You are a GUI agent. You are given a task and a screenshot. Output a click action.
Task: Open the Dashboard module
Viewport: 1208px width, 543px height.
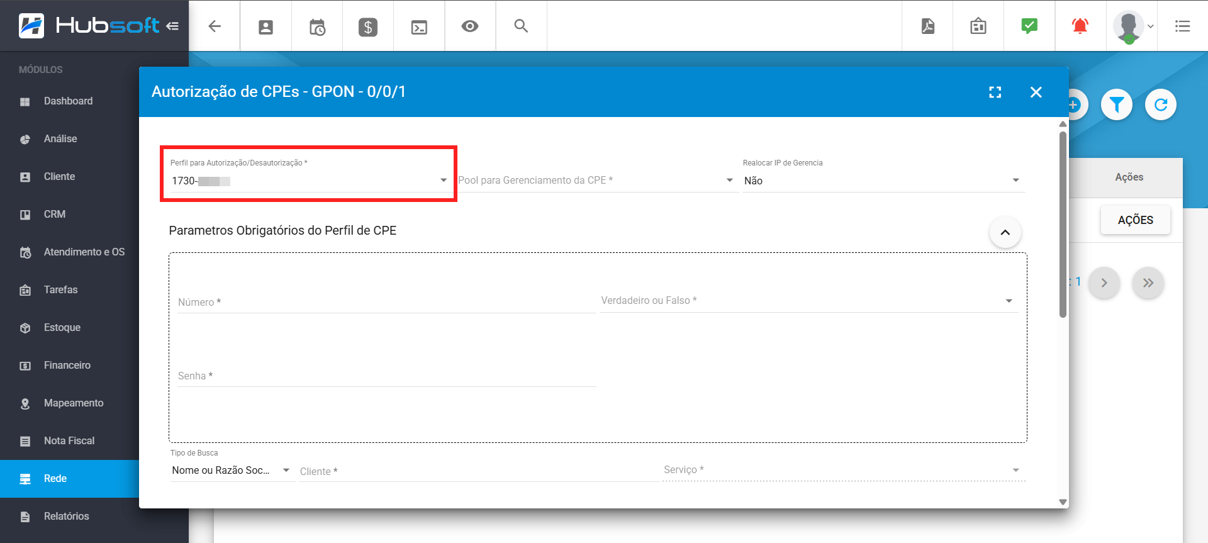69,101
